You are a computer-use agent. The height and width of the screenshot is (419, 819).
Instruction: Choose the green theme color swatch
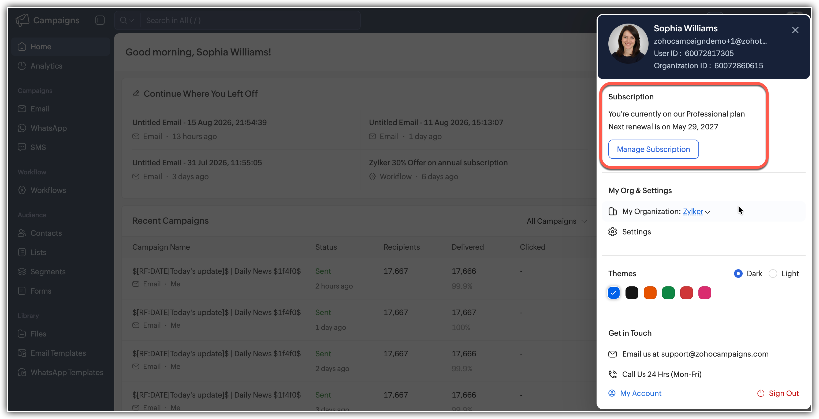[x=668, y=293]
